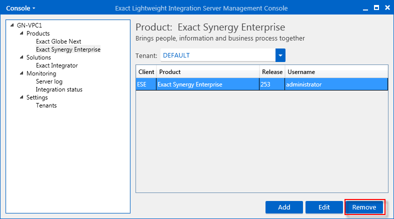This screenshot has height=219, width=394.
Task: Maximize the Management Console window
Action: 376,8
